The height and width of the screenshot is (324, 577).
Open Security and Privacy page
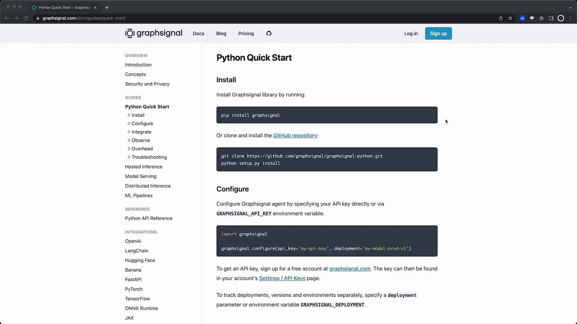(x=147, y=84)
